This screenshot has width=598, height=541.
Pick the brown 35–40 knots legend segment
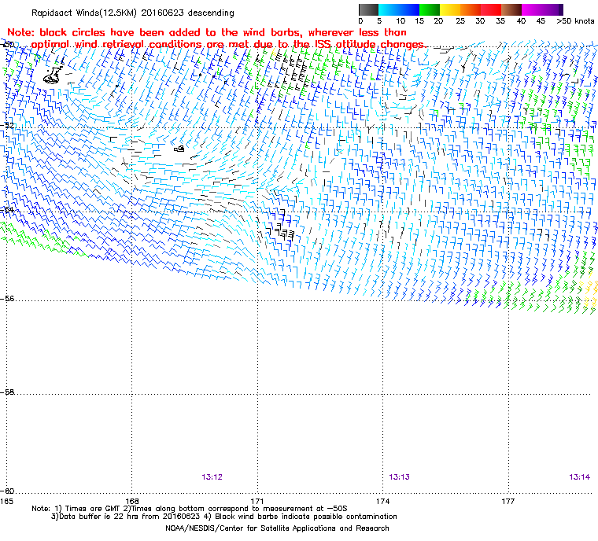click(511, 9)
